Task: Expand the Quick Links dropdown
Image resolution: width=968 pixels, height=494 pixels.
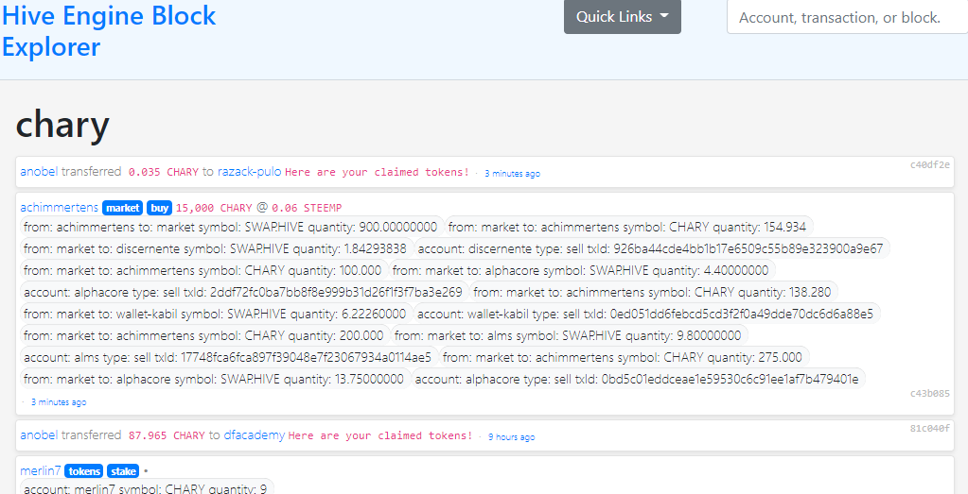Action: [623, 17]
